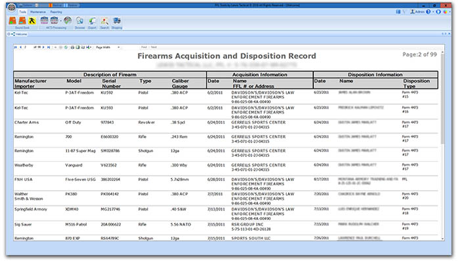Select the Charter Arms manufacturer cell
The image size is (460, 261).
tap(26, 123)
